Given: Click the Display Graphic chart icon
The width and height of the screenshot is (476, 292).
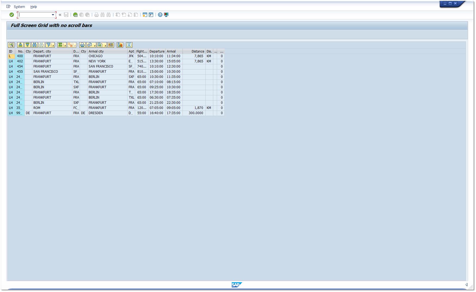Looking at the screenshot, I should [120, 45].
